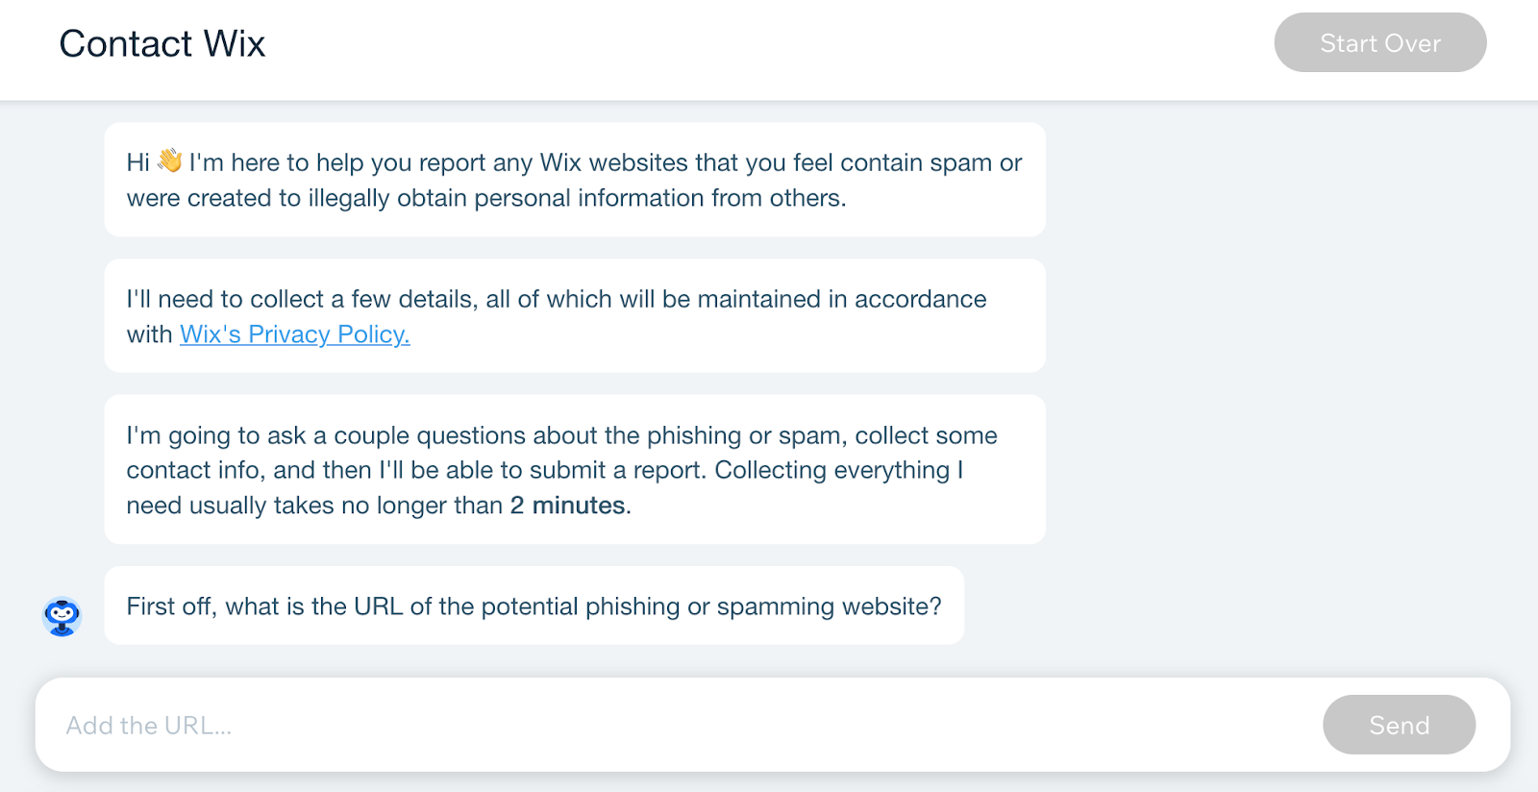Click the 'Add the URL...' placeholder text
The image size is (1538, 792).
[149, 726]
